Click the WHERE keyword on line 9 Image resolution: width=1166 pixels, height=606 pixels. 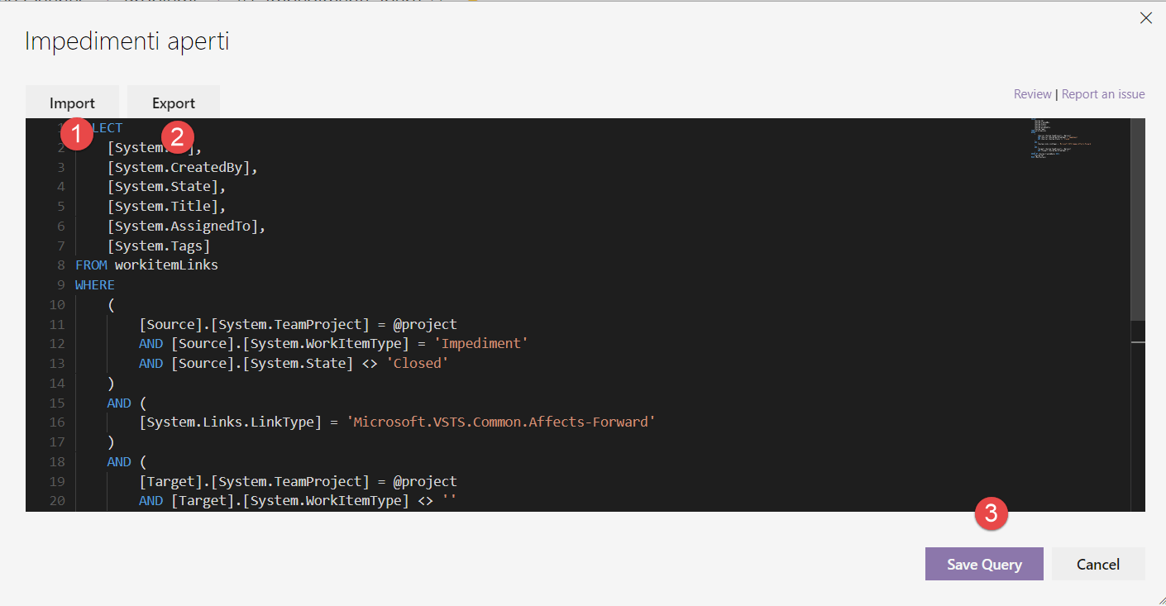pyautogui.click(x=93, y=284)
